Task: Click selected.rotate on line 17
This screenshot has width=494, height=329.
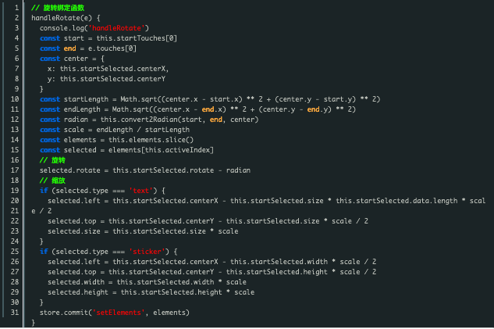Action: tap(70, 170)
